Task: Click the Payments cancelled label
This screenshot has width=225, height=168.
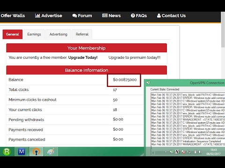Action: (x=27, y=140)
